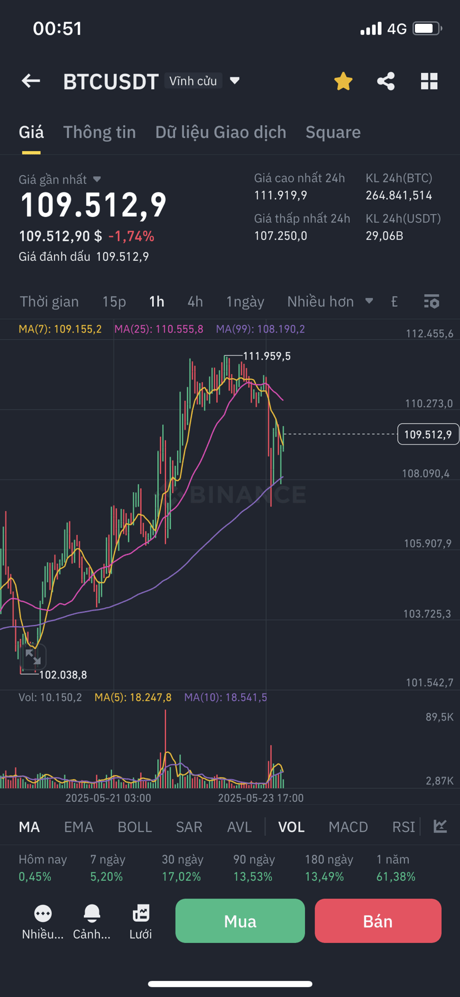The image size is (460, 997).
Task: Tap the 00:51 status bar clock
Action: (x=58, y=28)
